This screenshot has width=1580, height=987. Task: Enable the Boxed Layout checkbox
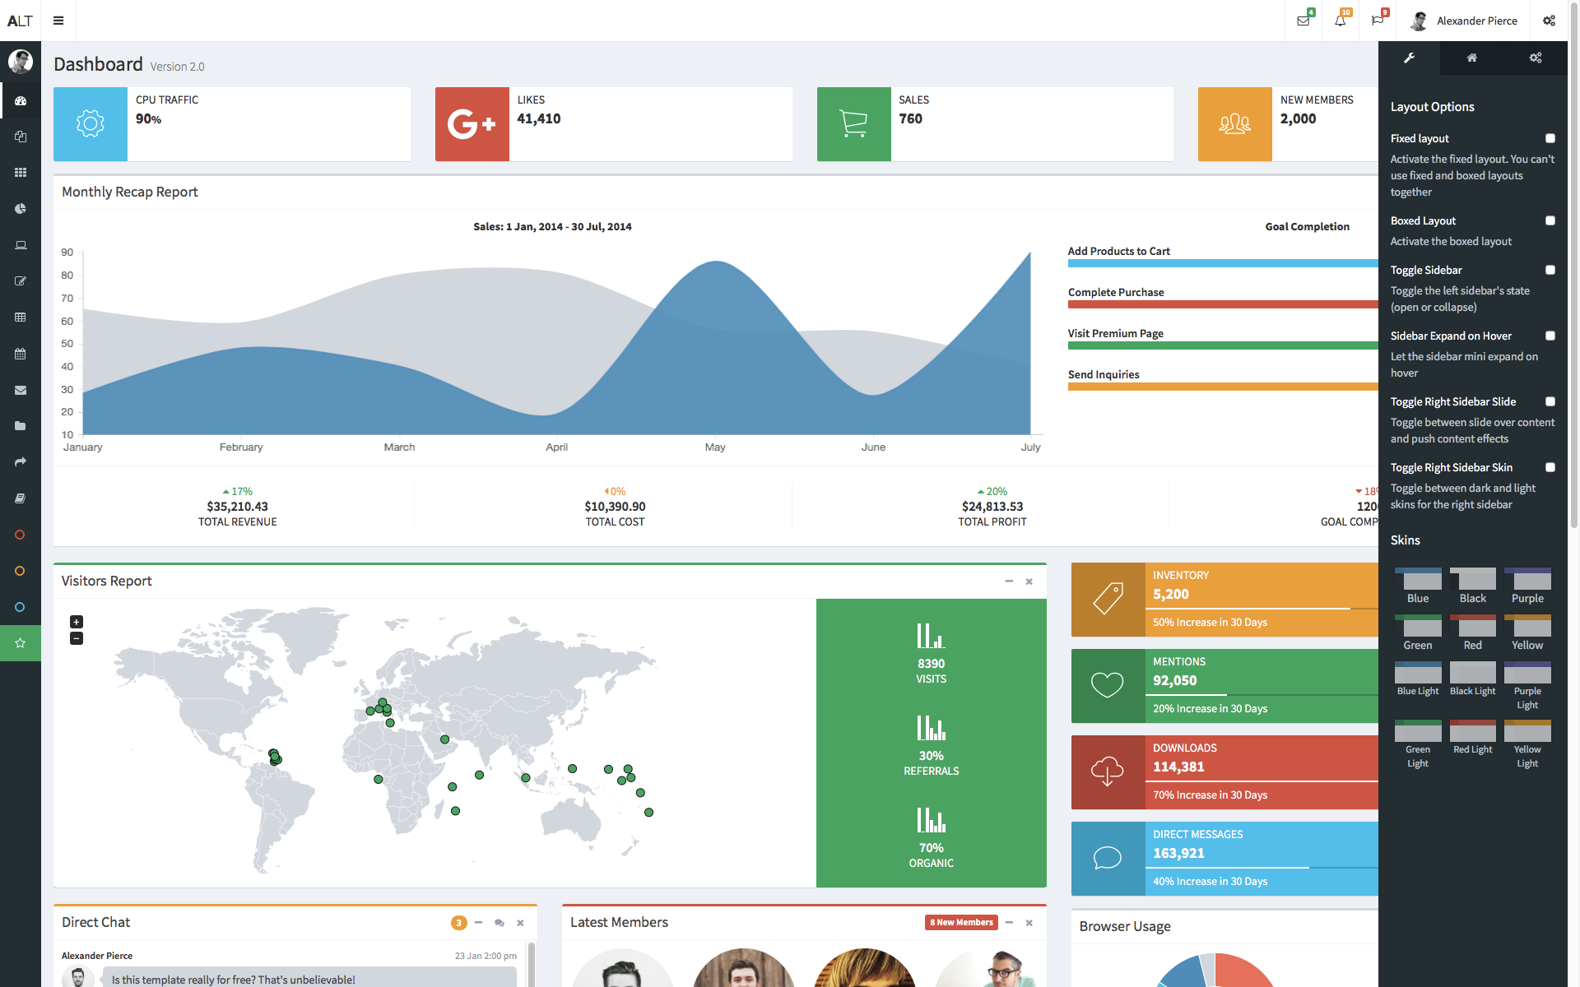1550,220
